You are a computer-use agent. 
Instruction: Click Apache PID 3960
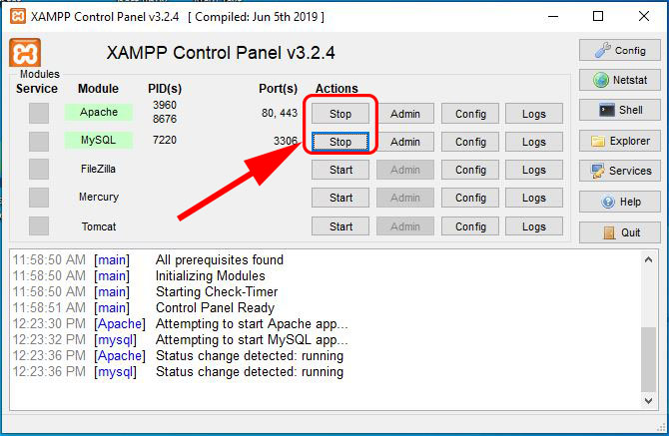pyautogui.click(x=165, y=105)
